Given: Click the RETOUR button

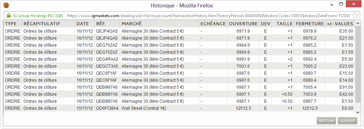Looking at the screenshot, I should (326, 121).
